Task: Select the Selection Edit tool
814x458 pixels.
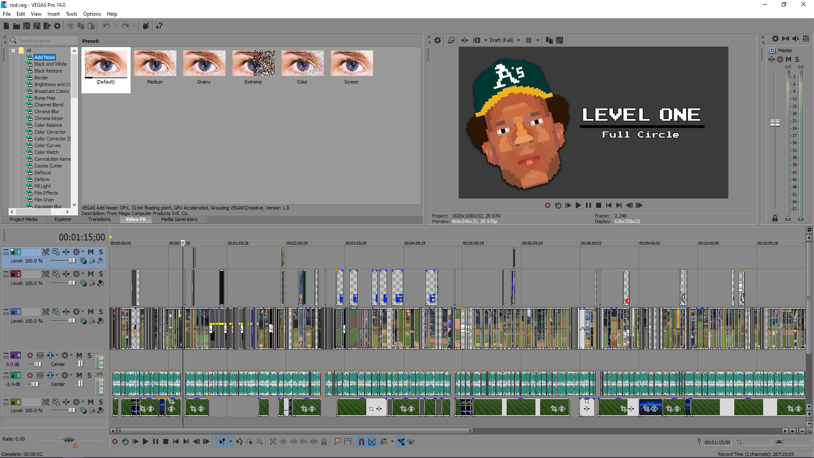Action: pos(250,442)
